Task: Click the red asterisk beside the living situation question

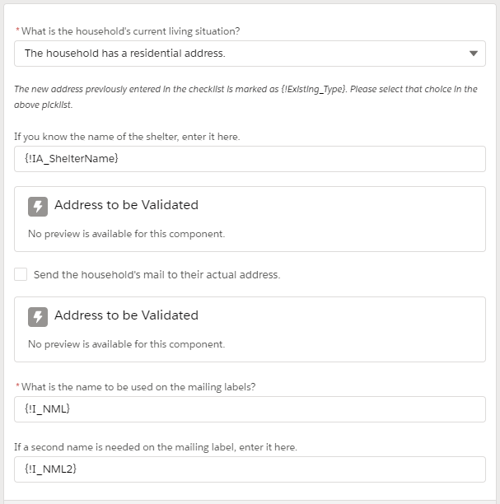Action: point(17,30)
